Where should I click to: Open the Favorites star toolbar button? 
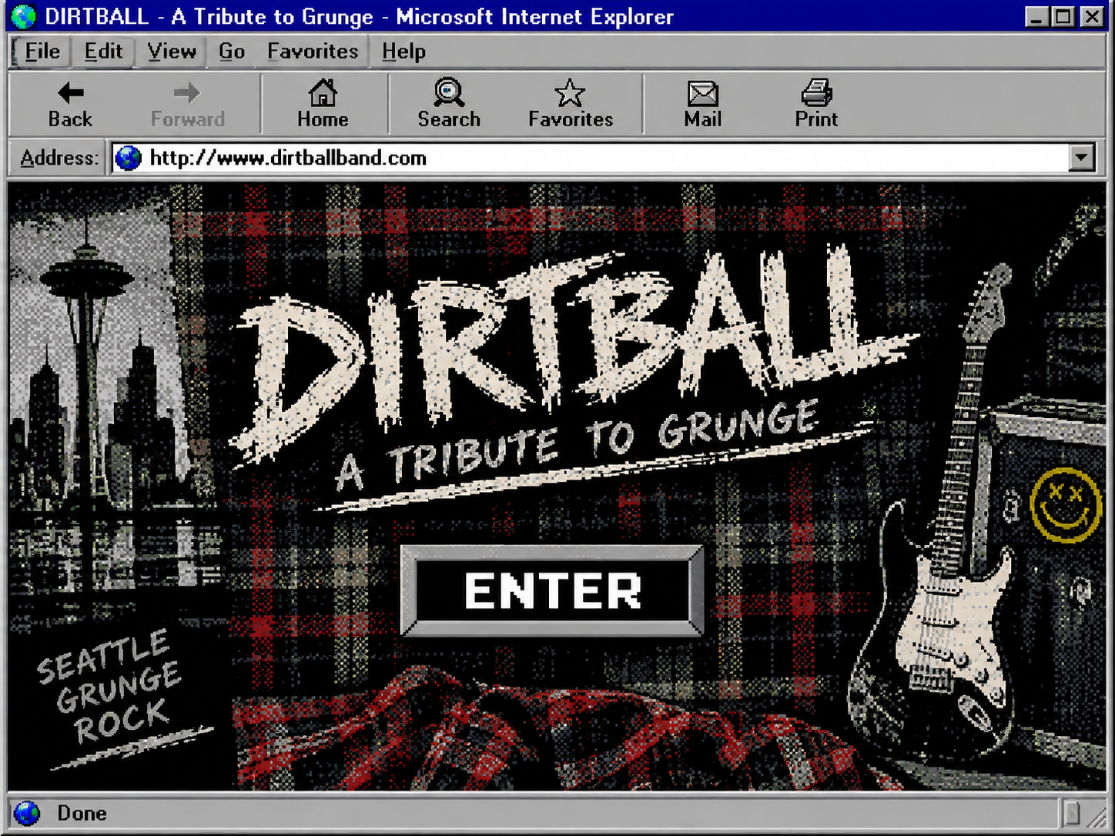[571, 105]
